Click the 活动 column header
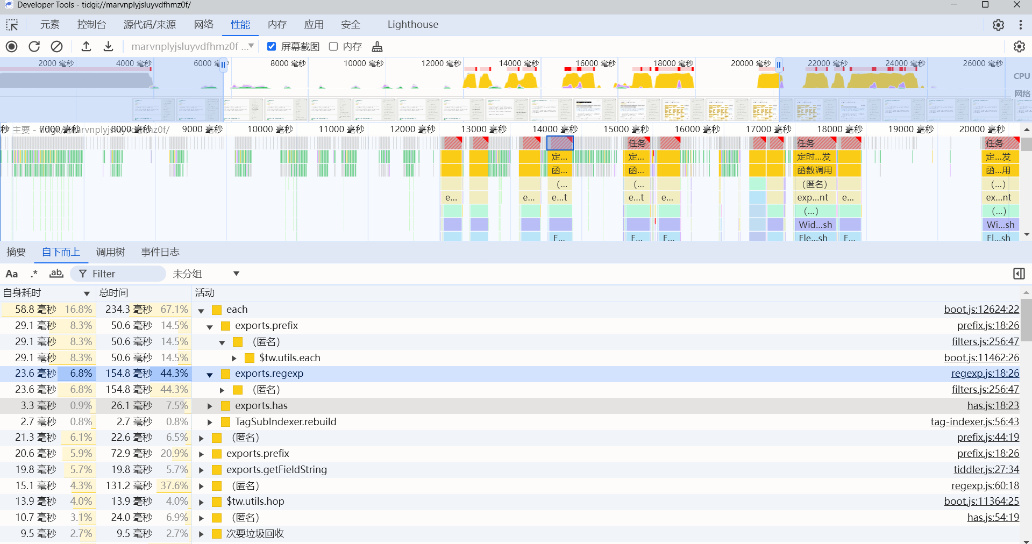This screenshot has width=1032, height=544. (x=606, y=293)
